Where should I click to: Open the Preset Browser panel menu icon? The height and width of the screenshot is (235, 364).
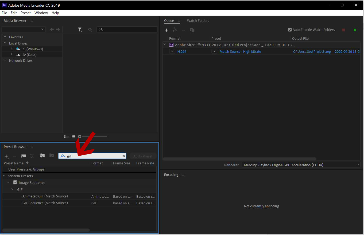click(x=32, y=147)
